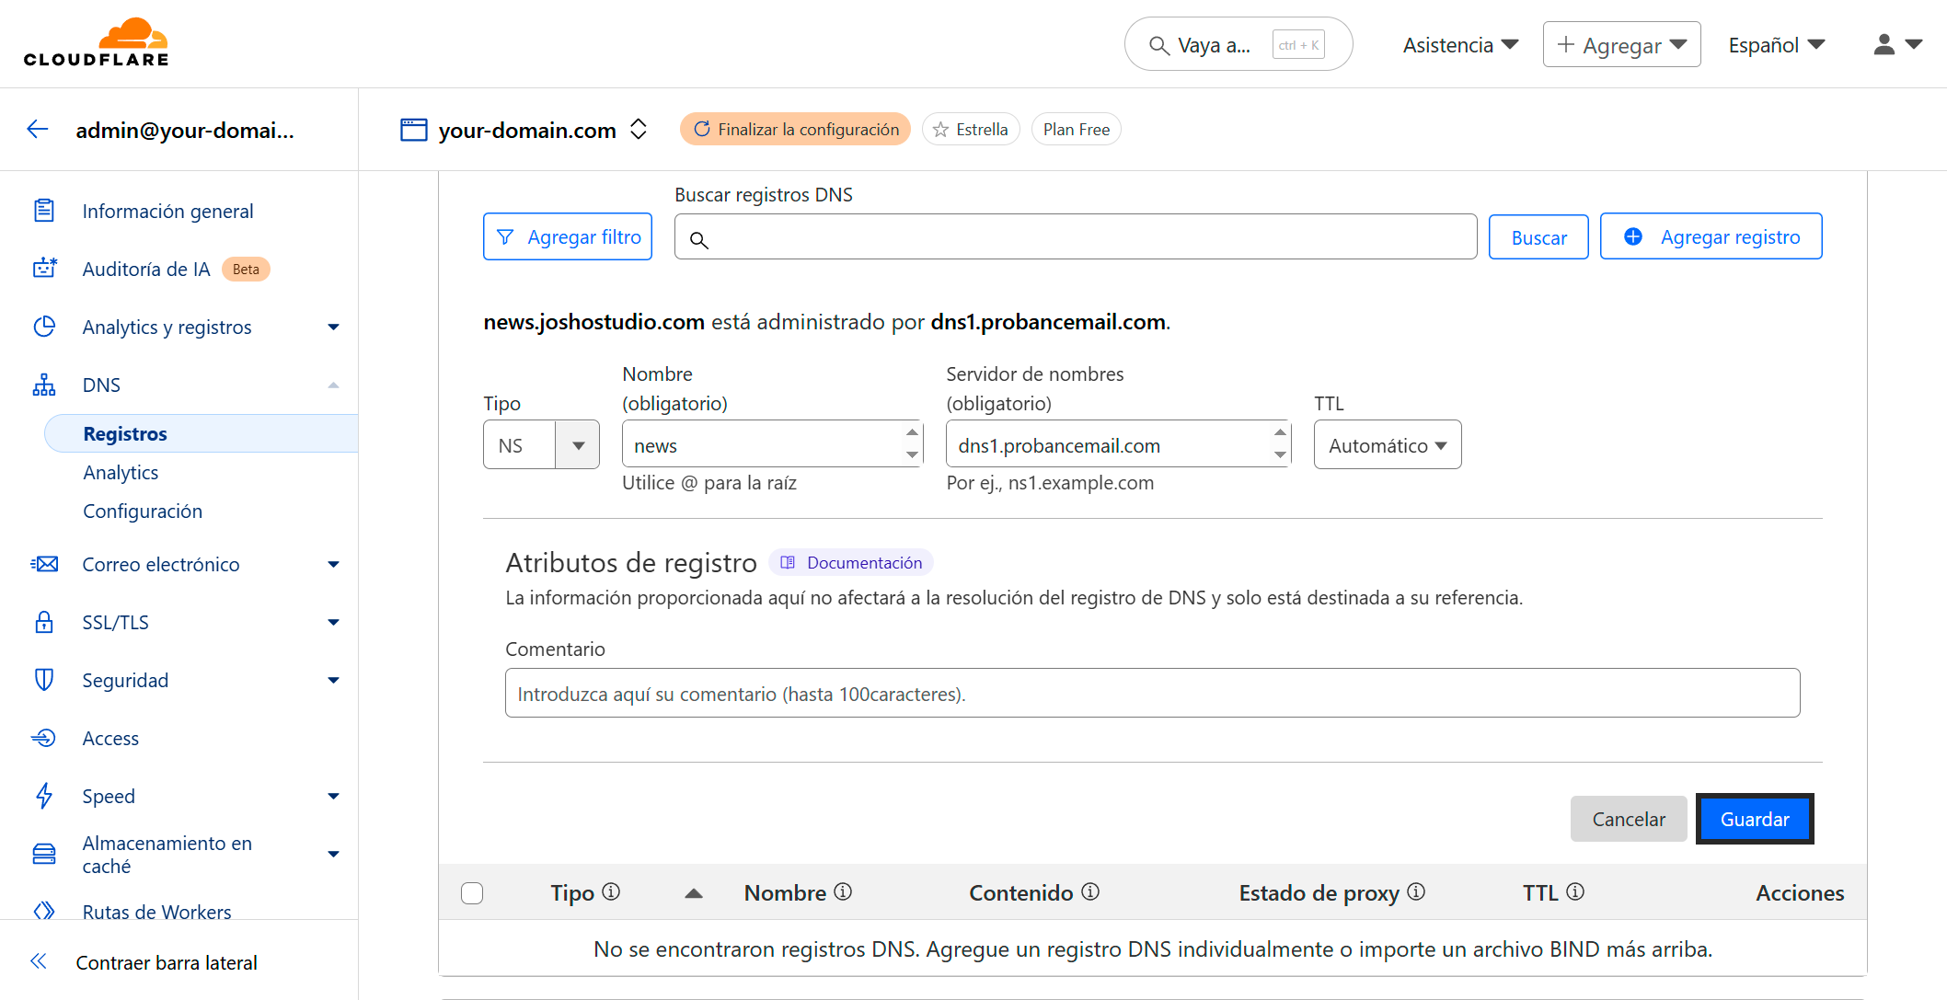Click the Tipo column info icon
The width and height of the screenshot is (1947, 1000).
coord(611,891)
